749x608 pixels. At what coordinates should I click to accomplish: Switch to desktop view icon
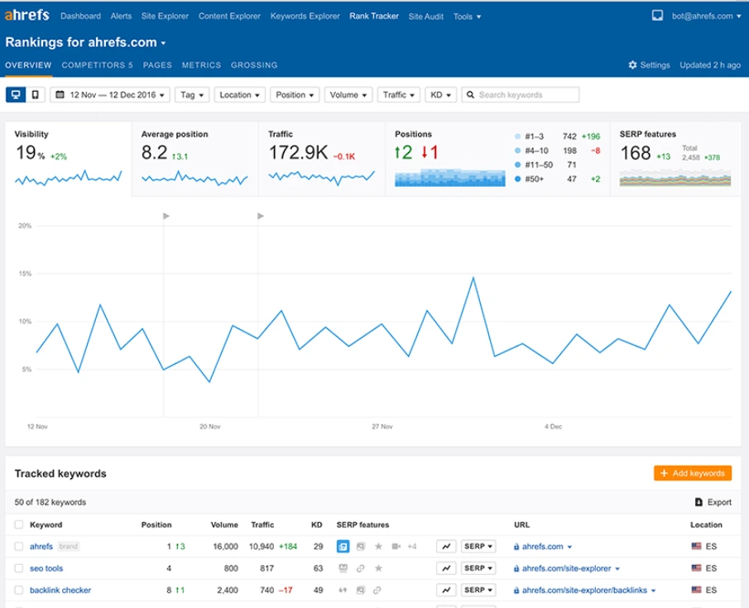click(x=15, y=94)
